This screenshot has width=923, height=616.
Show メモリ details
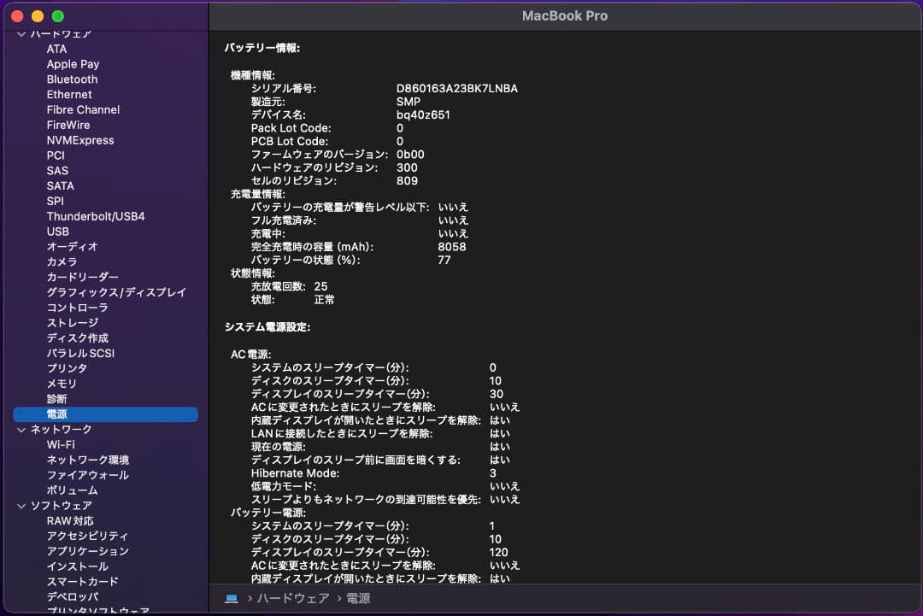click(62, 384)
